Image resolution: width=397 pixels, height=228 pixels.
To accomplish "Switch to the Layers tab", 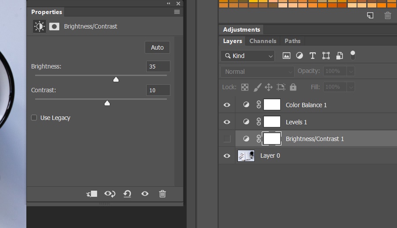I will [x=232, y=41].
